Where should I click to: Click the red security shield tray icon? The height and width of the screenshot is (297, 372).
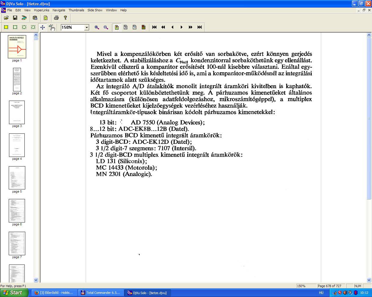coord(340,293)
